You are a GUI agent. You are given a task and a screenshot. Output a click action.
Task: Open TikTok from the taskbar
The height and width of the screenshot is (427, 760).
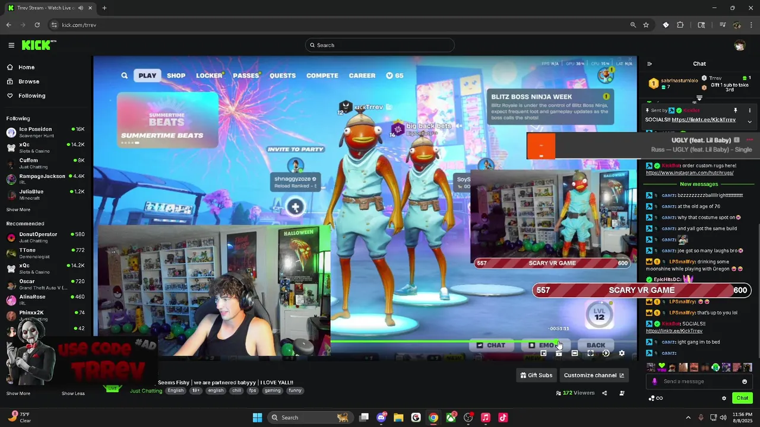[503, 418]
